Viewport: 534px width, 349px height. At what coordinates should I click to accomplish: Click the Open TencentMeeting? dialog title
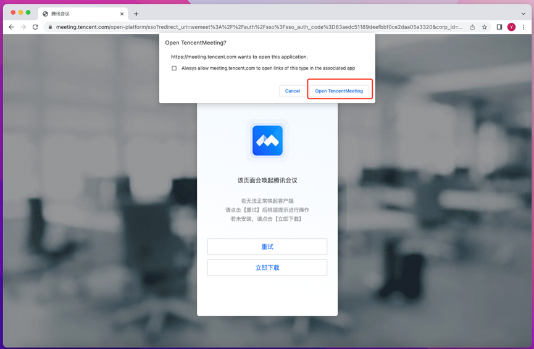[196, 43]
